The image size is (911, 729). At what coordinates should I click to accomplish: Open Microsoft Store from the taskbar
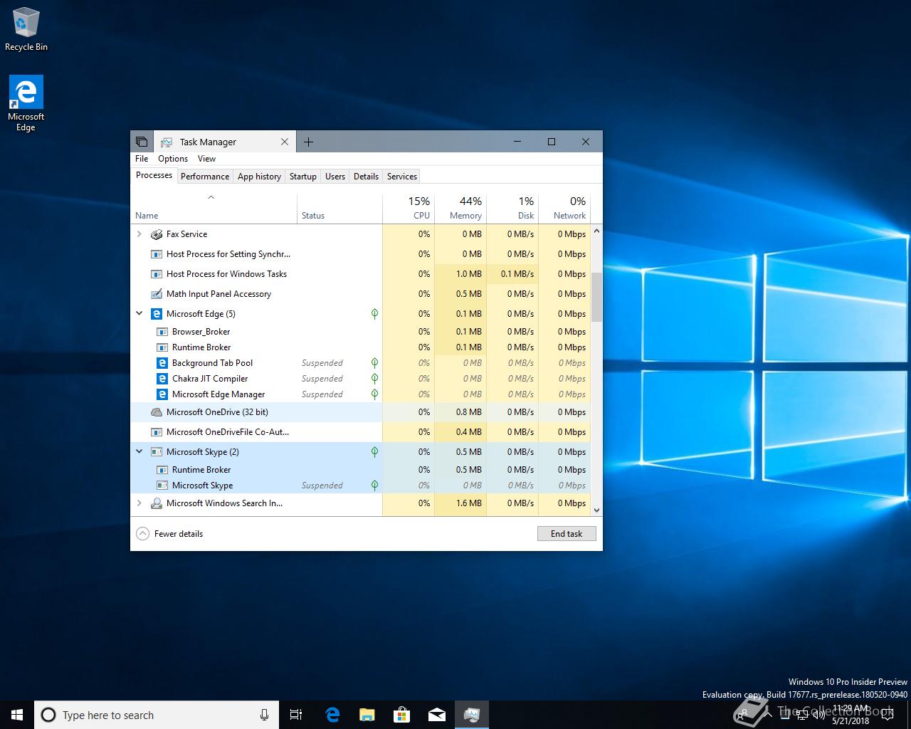[x=401, y=715]
